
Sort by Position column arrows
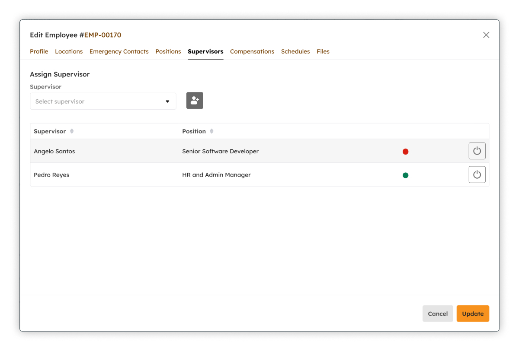[211, 131]
